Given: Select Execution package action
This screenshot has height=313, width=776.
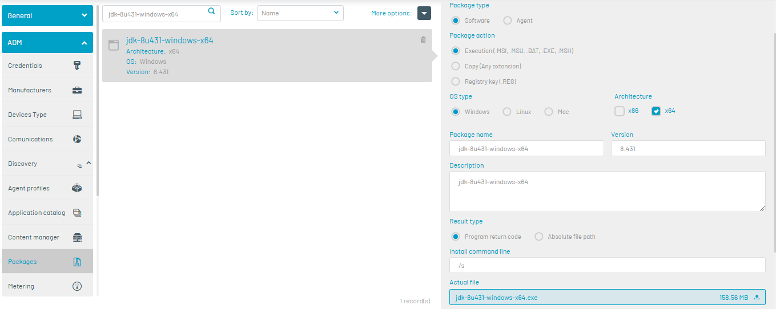Looking at the screenshot, I should (x=456, y=51).
